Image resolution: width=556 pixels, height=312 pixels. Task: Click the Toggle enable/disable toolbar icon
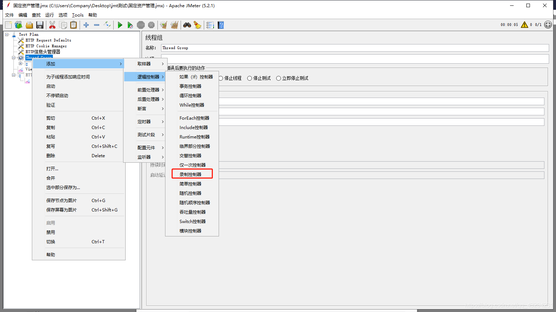(107, 25)
